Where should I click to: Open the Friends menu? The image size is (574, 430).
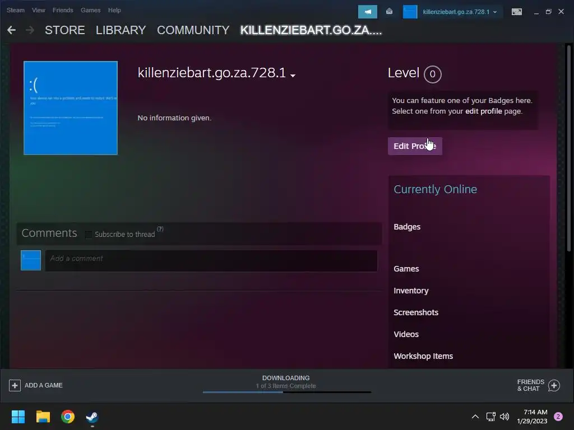point(63,10)
